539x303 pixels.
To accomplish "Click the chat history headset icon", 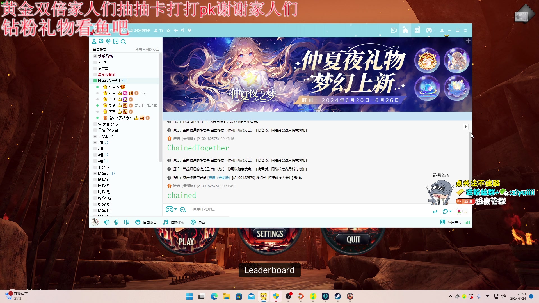I will click(x=101, y=42).
